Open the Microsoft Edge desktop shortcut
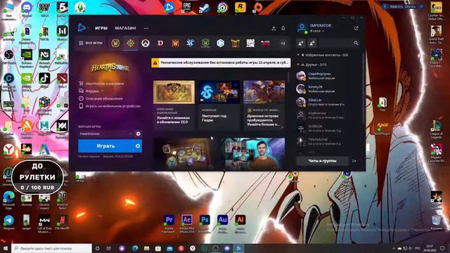 (x=8, y=200)
